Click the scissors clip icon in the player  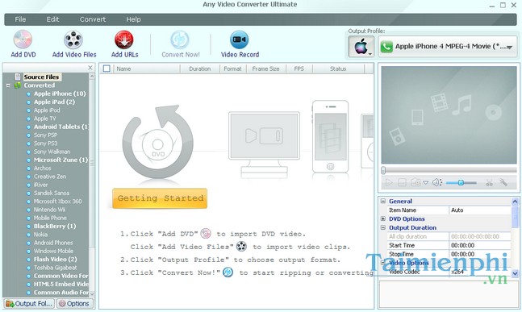[x=489, y=182]
